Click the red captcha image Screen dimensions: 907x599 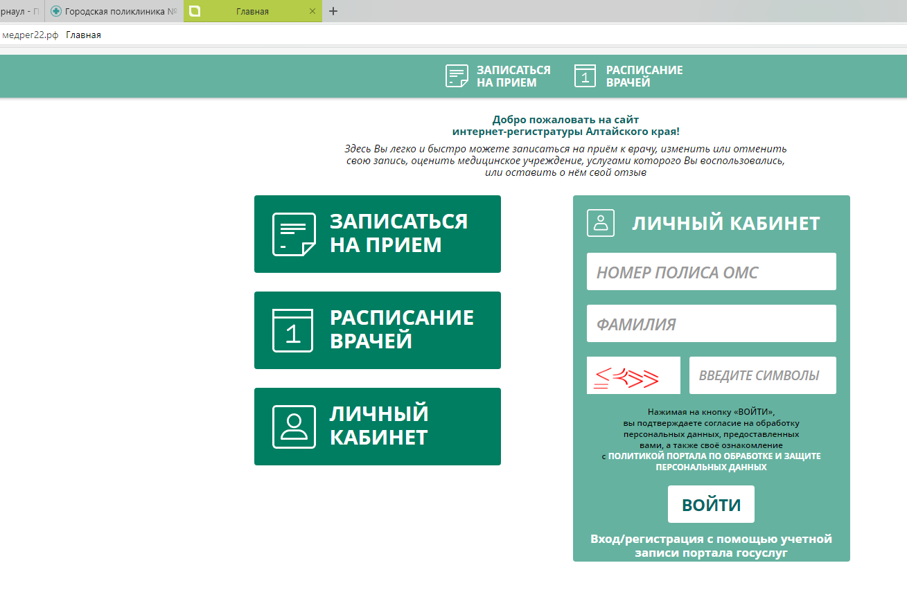pos(633,375)
